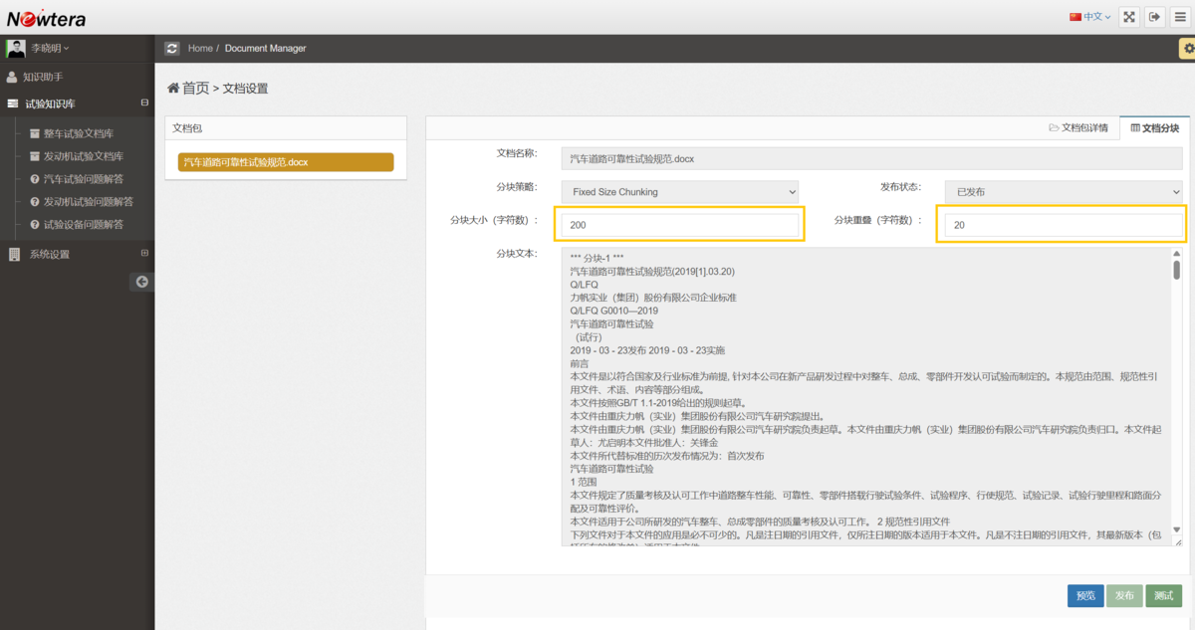Image resolution: width=1195 pixels, height=630 pixels.
Task: Open 整车试验文档库
Action: point(78,133)
